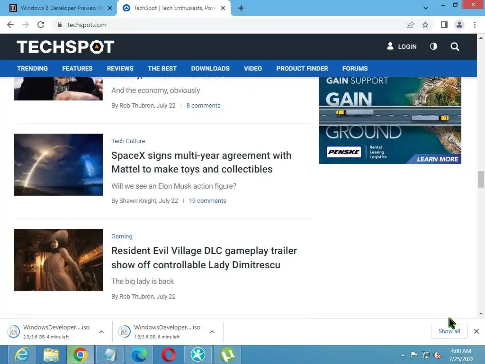
Task: Open TechSpot site search
Action: [455, 46]
